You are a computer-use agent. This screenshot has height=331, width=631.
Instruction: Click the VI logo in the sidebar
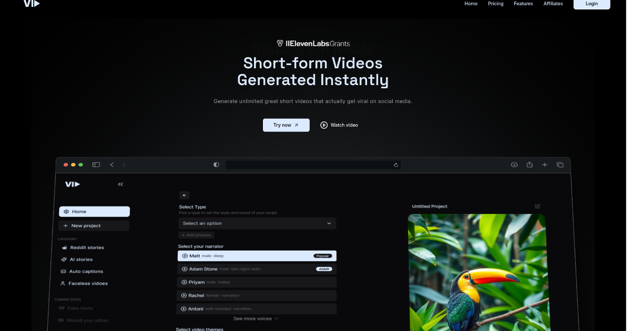click(x=72, y=184)
